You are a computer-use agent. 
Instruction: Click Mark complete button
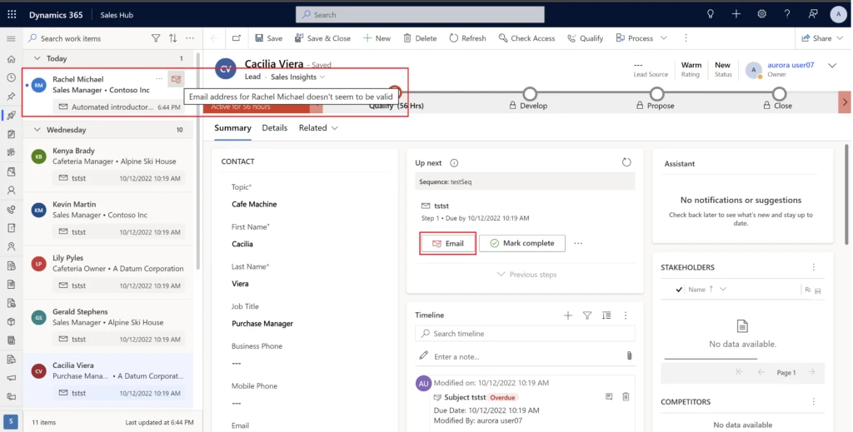pyautogui.click(x=522, y=243)
